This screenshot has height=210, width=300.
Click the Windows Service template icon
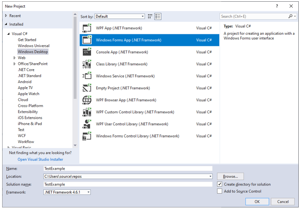pyautogui.click(x=87, y=76)
